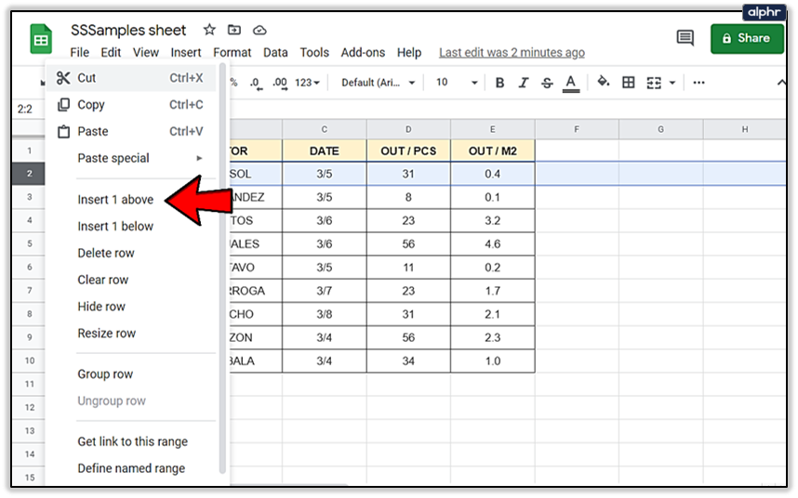Viewport: 798px width, 498px height.
Task: Open the comment history icon
Action: pos(685,38)
